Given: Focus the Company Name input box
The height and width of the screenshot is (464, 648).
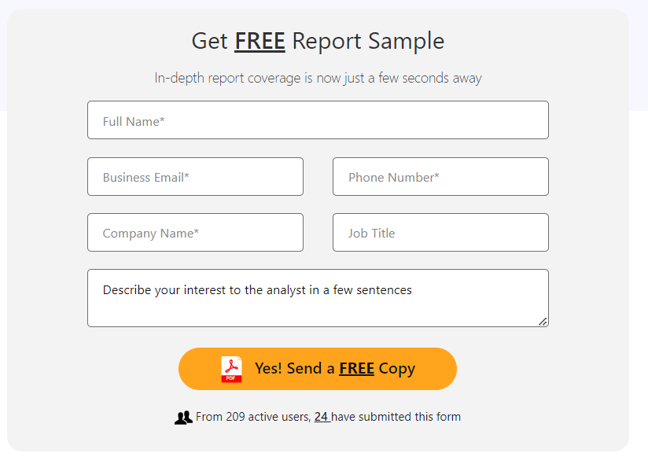Looking at the screenshot, I should click(x=195, y=233).
